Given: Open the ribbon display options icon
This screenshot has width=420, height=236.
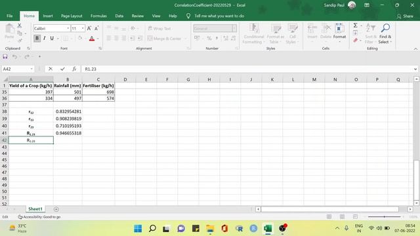Looking at the screenshot, I should pyautogui.click(x=367, y=5).
